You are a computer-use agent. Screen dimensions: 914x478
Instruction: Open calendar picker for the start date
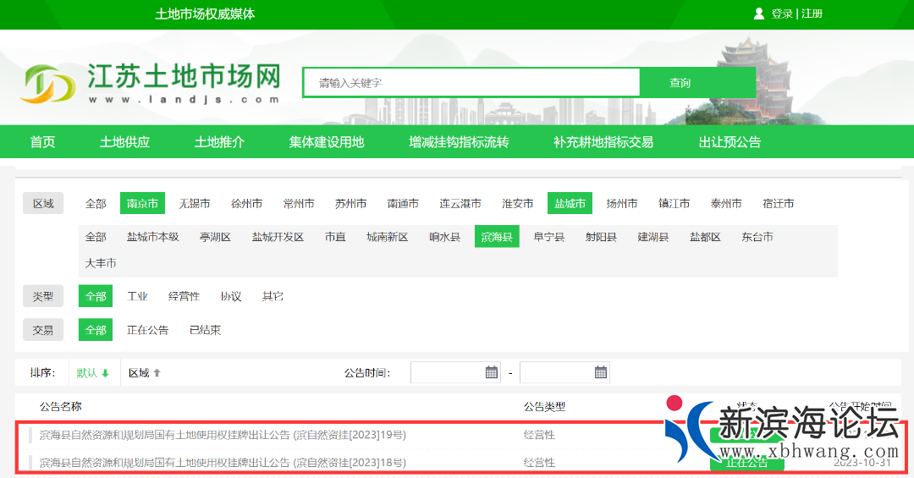(x=491, y=372)
